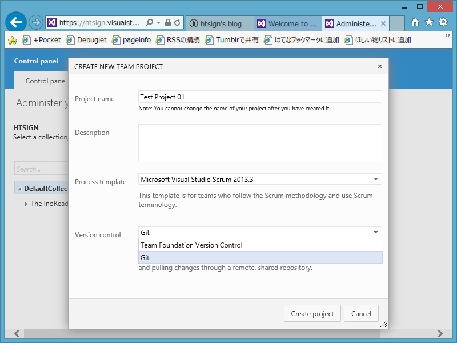Click the Project name input field
Screen dimensions: 457x343
click(x=260, y=97)
